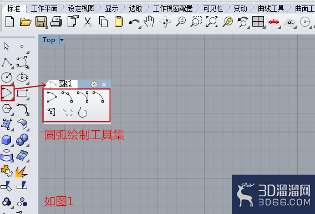
Task: Open the 工作平面 toolbar tab
Action: coord(44,9)
